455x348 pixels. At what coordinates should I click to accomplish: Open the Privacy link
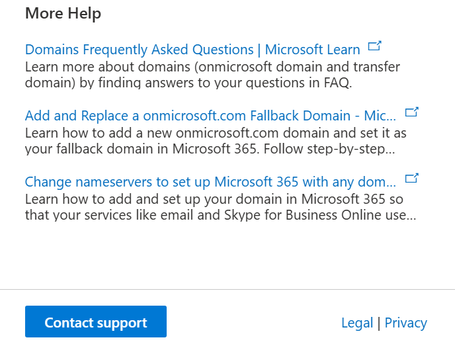[x=405, y=323]
